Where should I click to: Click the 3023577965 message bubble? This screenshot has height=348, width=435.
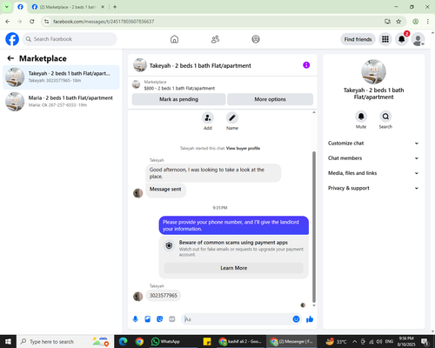tap(164, 296)
